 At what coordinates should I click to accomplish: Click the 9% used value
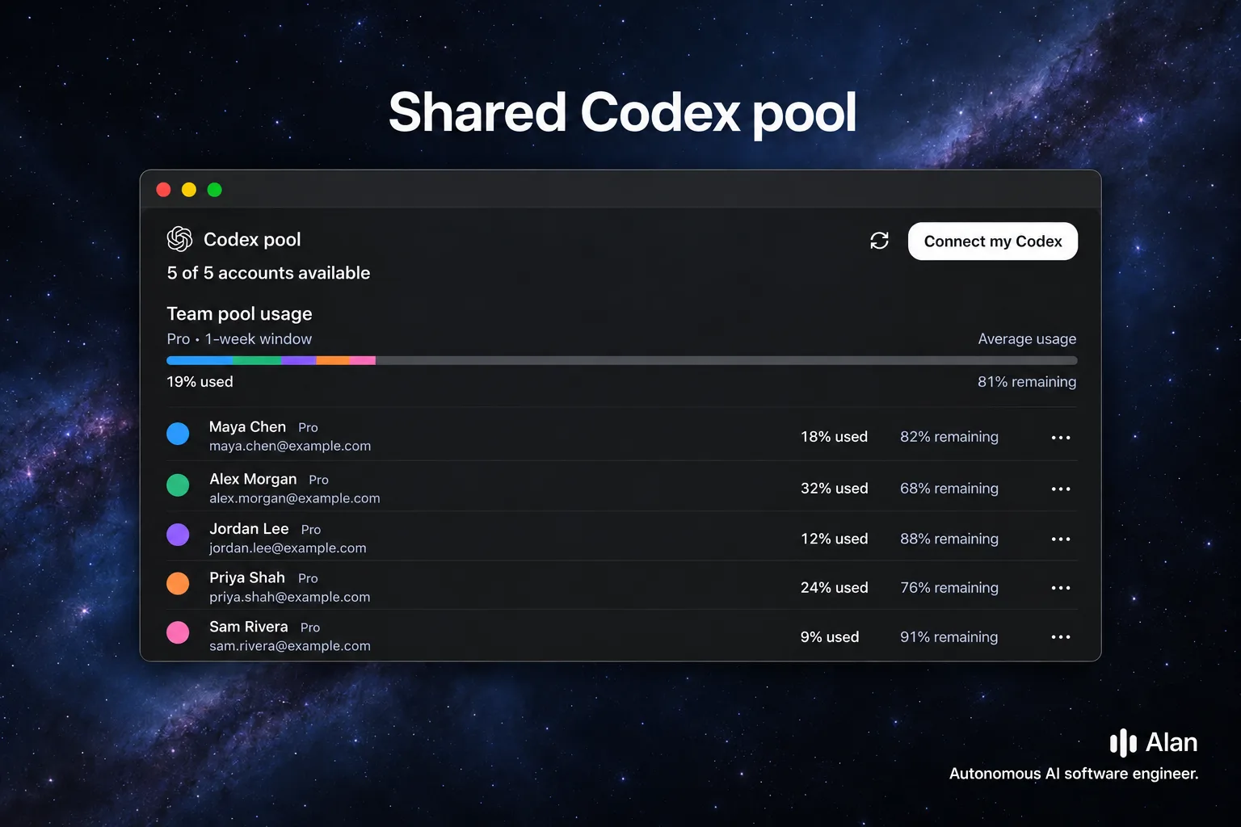[x=830, y=637]
